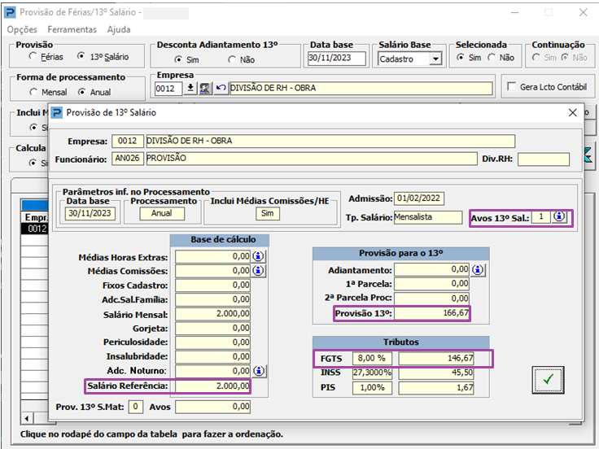Click the Data base date field
The height and width of the screenshot is (449, 599).
tap(337, 58)
